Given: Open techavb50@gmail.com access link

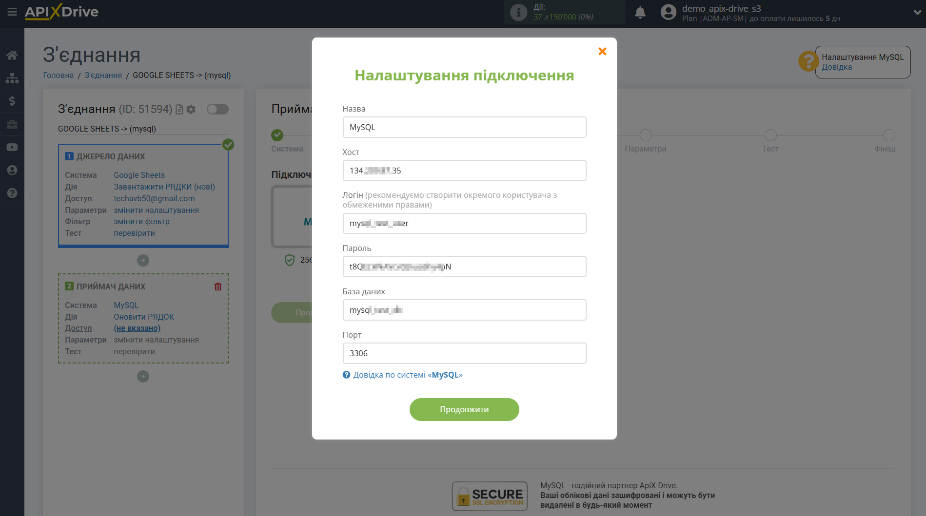Looking at the screenshot, I should click(x=154, y=198).
